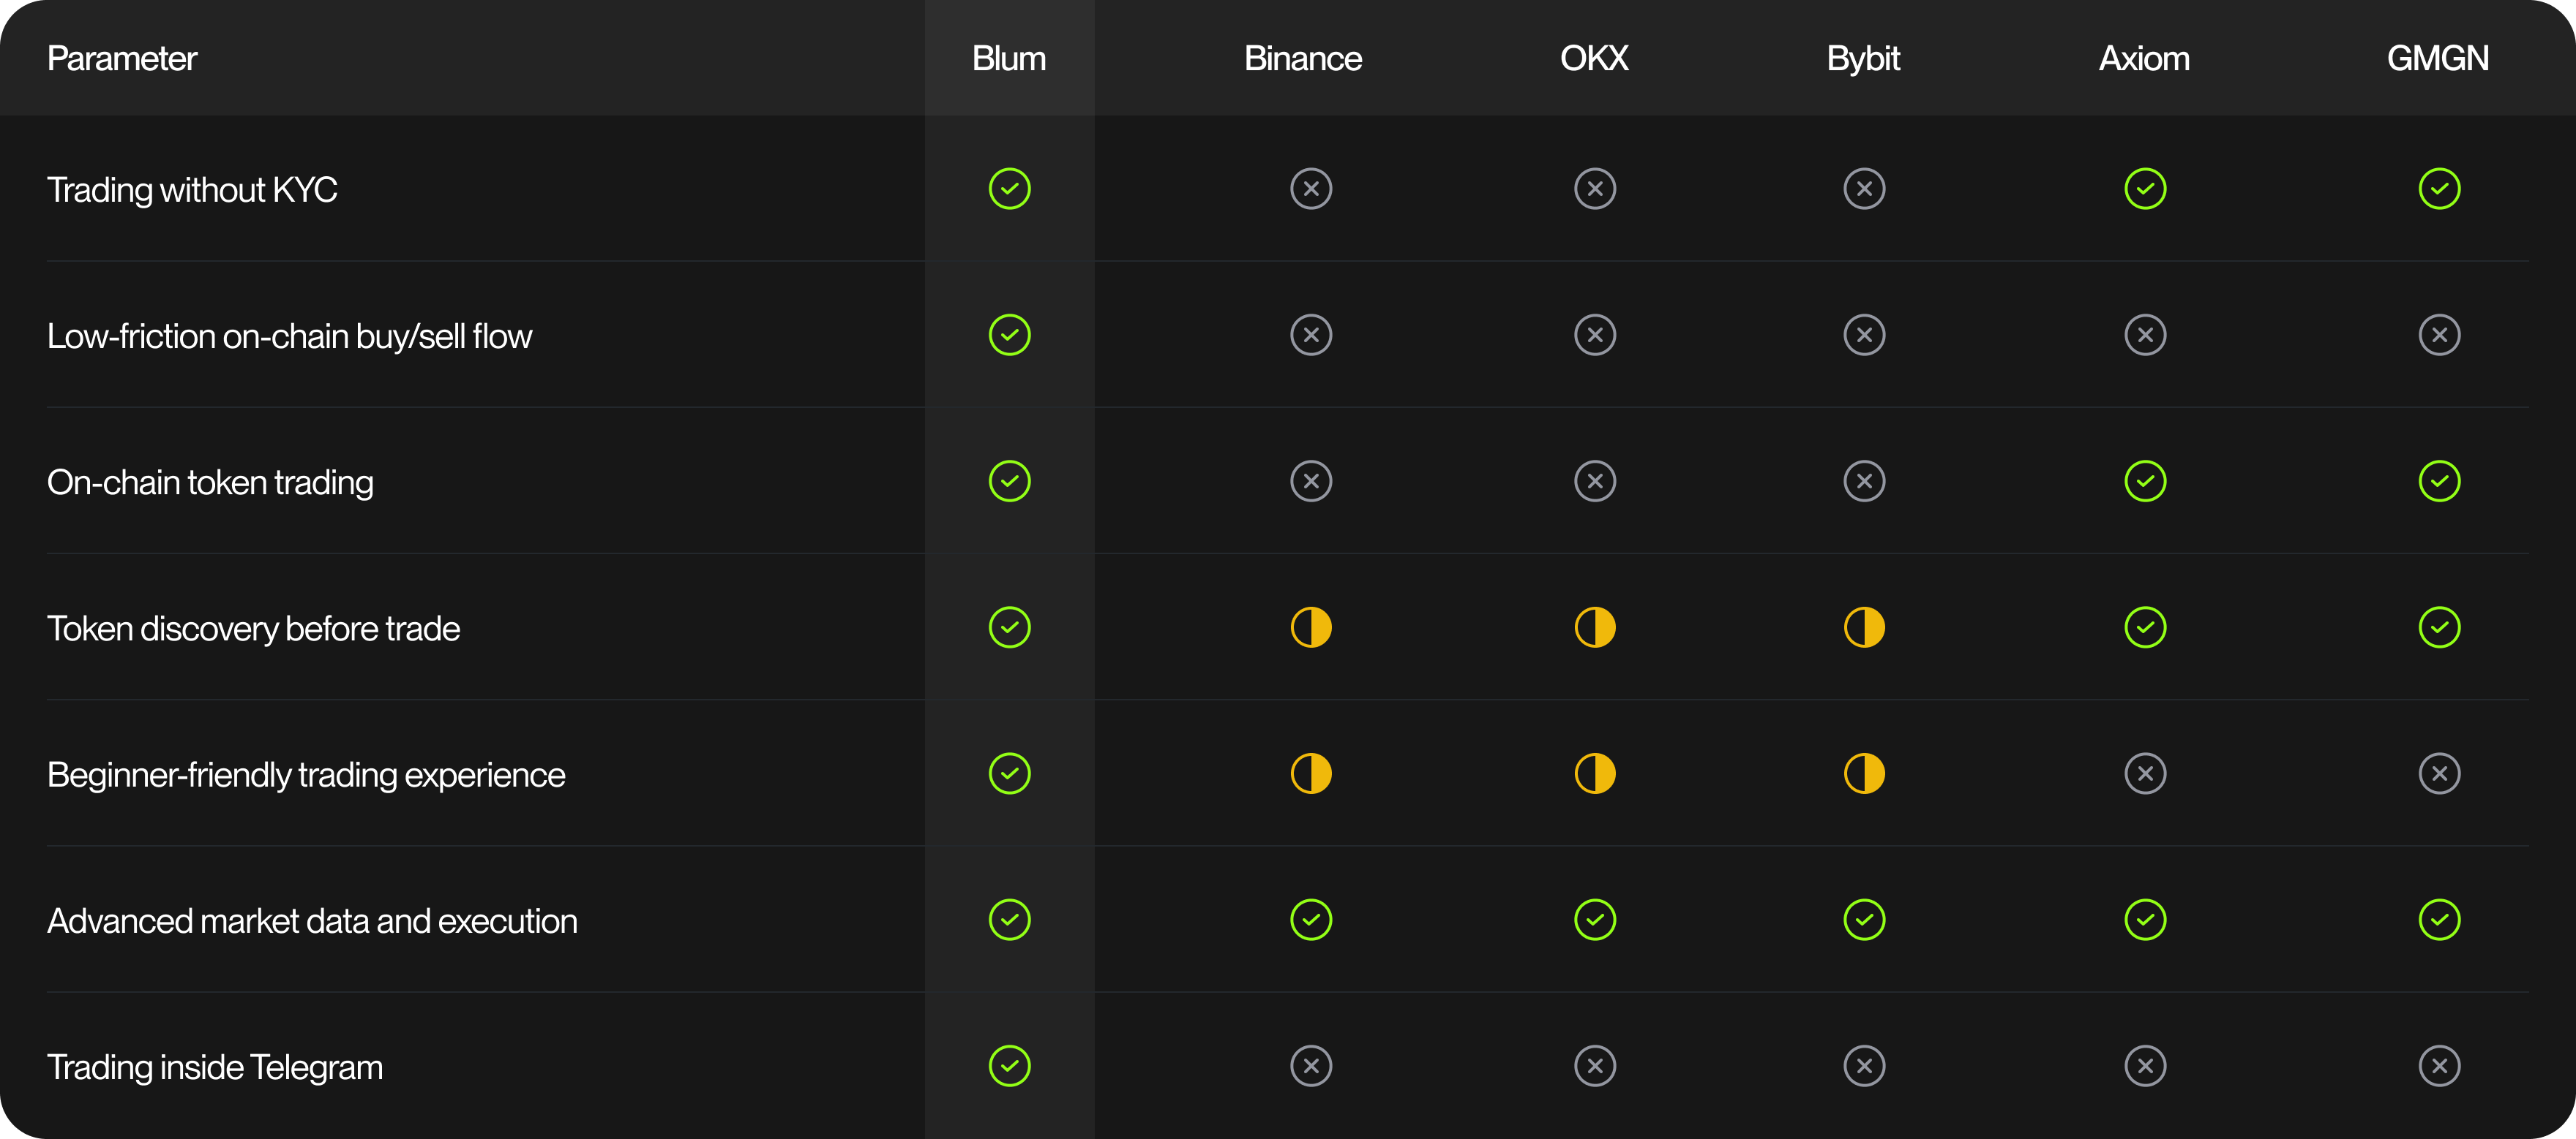Select 'Advanced market data and execution' label

[312, 921]
